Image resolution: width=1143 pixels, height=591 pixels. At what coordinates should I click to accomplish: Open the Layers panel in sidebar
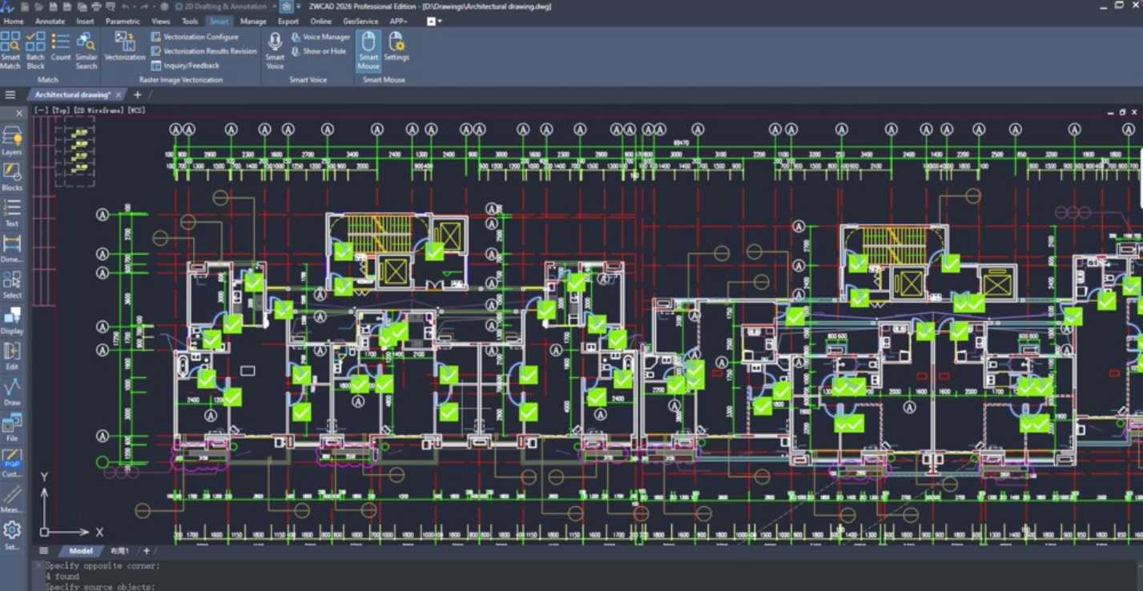click(12, 140)
